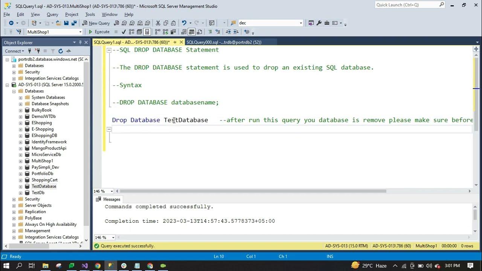Click the Save All icon
The image size is (482, 271).
(74, 23)
